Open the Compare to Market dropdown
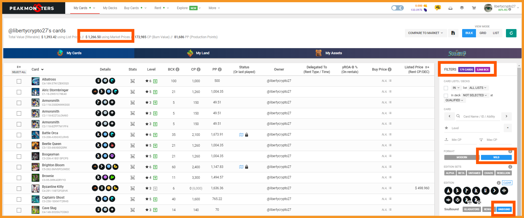524x218 pixels. (x=425, y=33)
